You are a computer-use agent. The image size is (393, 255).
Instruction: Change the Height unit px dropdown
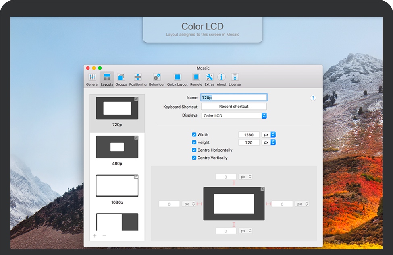(268, 142)
